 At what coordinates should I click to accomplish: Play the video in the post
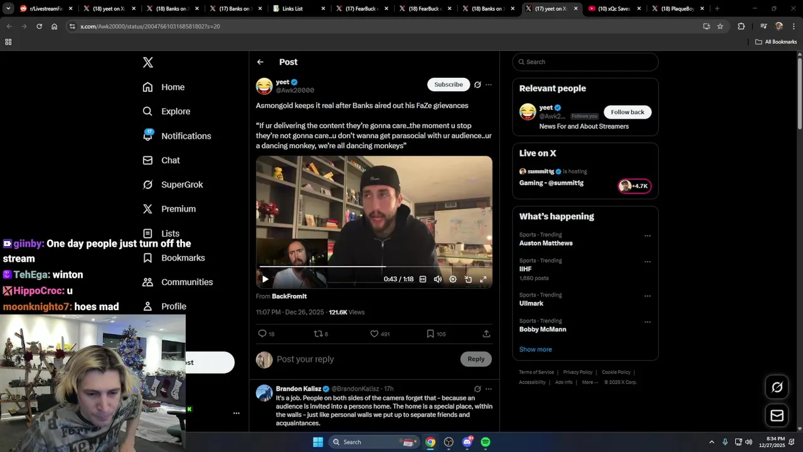(265, 279)
